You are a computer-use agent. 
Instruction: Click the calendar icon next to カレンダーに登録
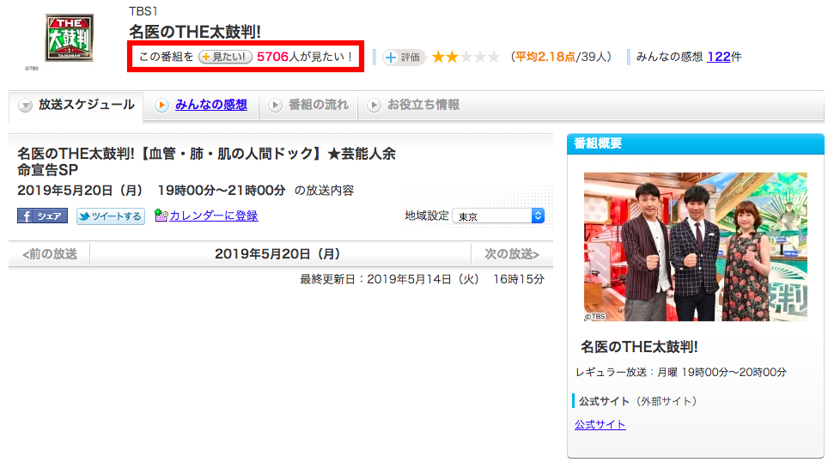coord(161,216)
